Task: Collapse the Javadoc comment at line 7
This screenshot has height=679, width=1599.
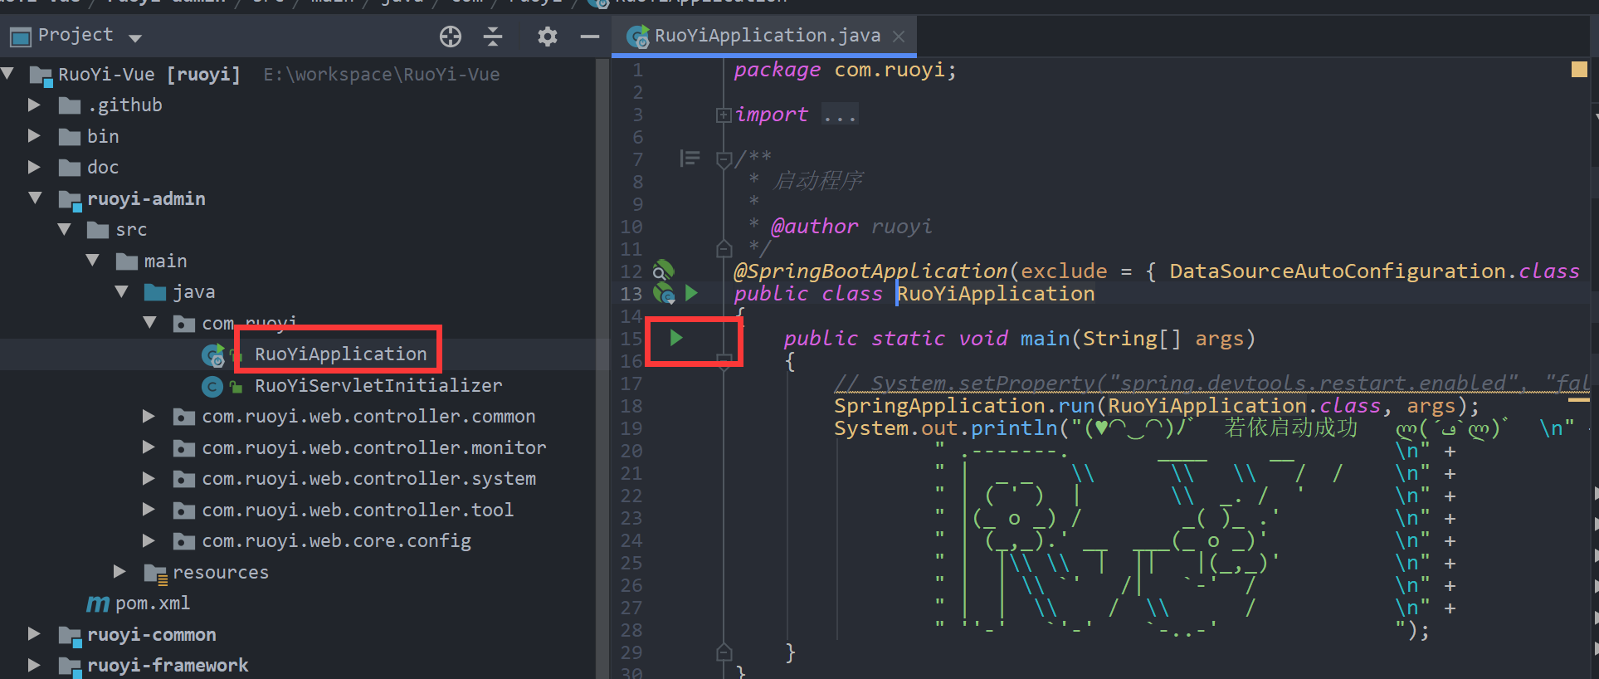Action: click(x=724, y=159)
